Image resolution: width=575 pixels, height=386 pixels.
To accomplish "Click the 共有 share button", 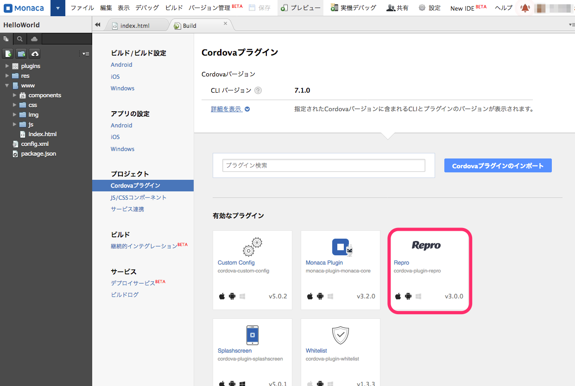I will 397,8.
